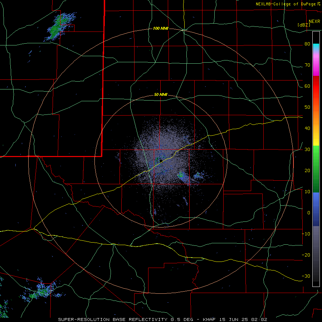Click the 10 value on dBZ scale
322x322 pixels.
point(307,192)
